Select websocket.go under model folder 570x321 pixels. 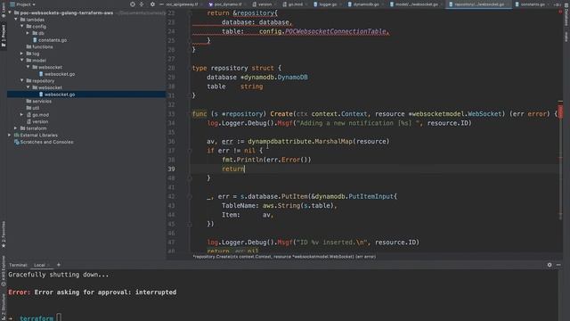tap(60, 74)
